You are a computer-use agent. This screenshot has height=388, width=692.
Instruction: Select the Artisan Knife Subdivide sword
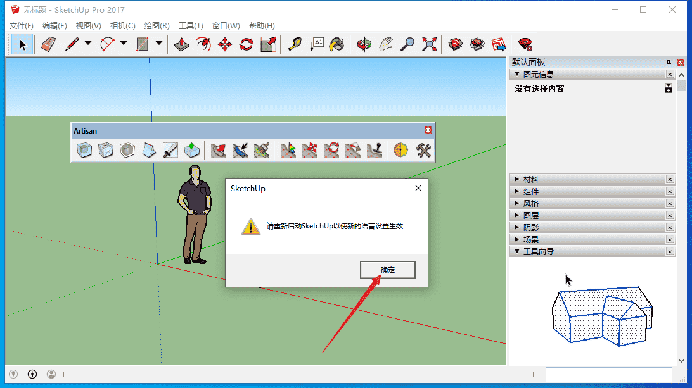tap(170, 151)
